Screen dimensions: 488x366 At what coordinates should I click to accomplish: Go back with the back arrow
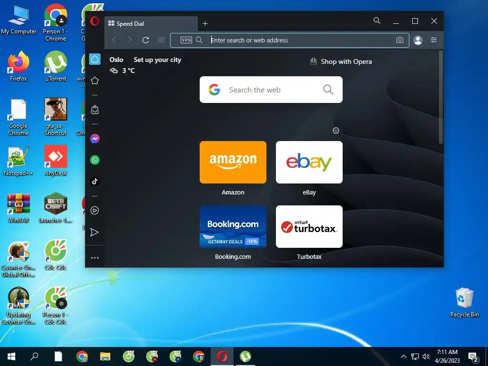point(114,40)
